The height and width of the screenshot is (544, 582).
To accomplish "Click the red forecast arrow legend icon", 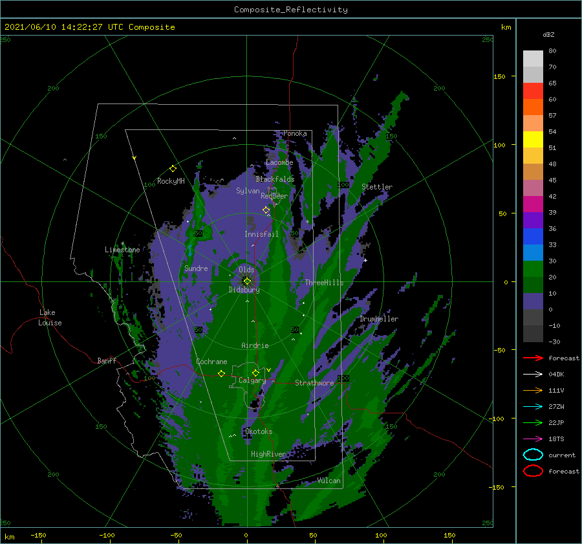I will click(533, 358).
